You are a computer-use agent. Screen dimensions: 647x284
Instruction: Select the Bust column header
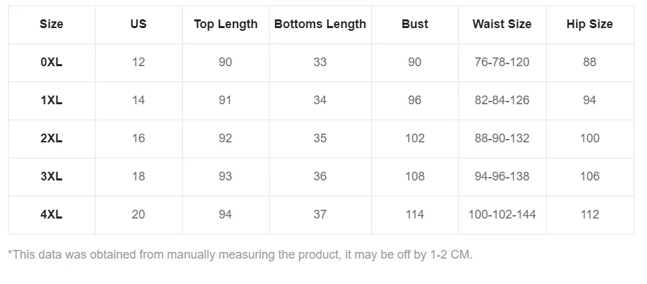point(415,24)
